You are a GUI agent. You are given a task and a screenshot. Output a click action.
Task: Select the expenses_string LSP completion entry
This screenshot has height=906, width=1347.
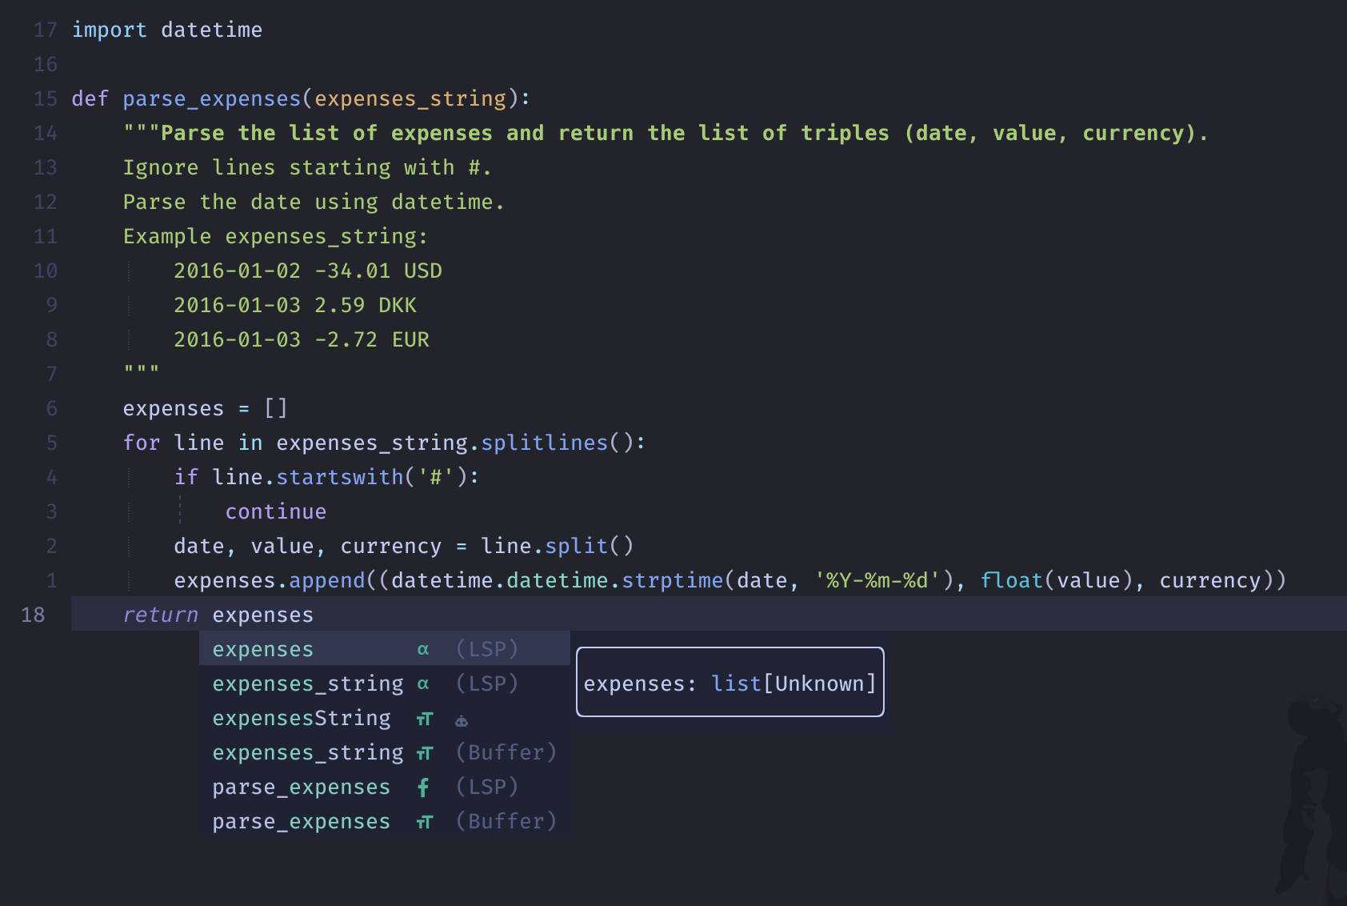(x=308, y=684)
